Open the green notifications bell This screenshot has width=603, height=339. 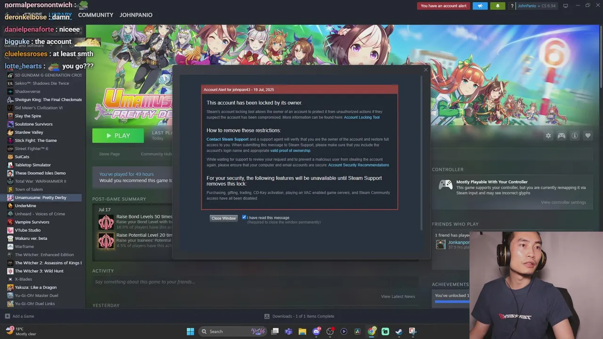point(497,6)
